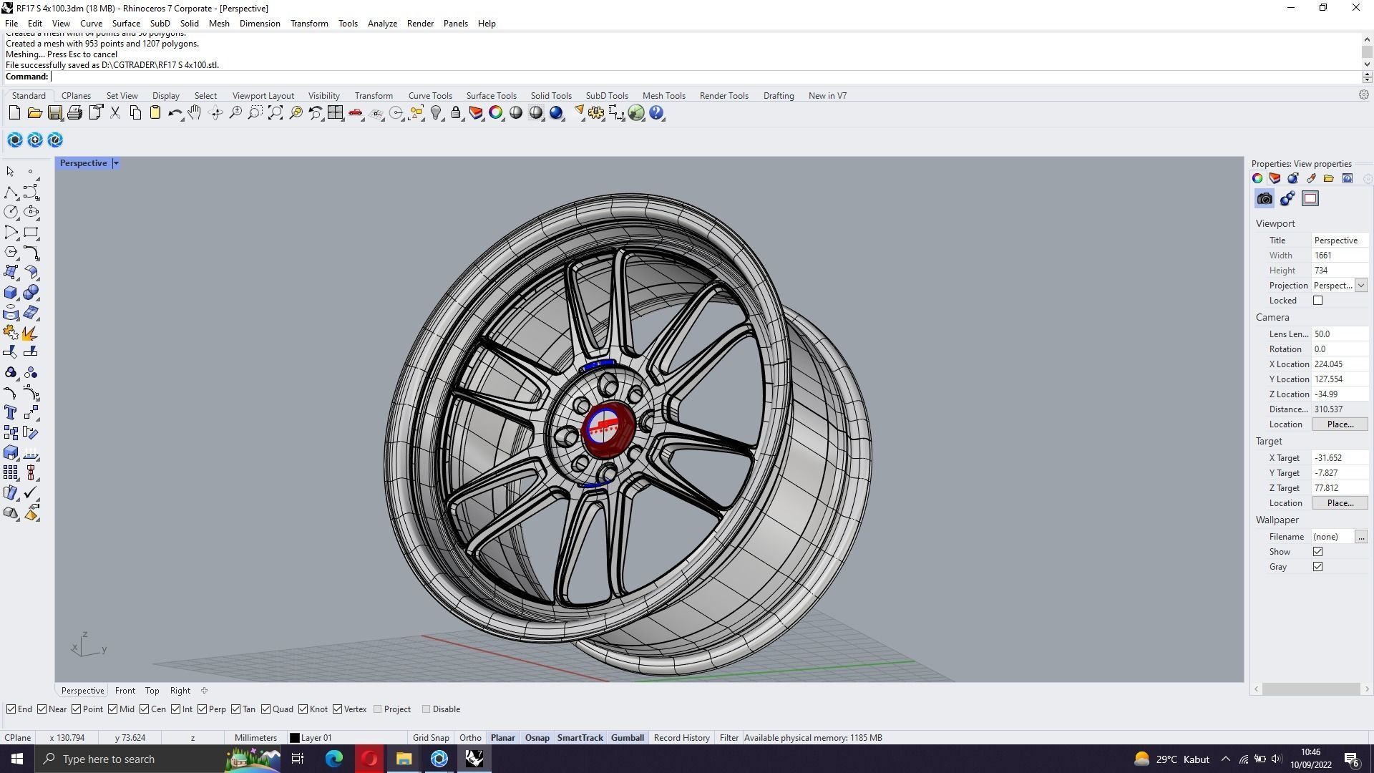Select the Text object tool
1374x773 pixels.
coord(11,413)
